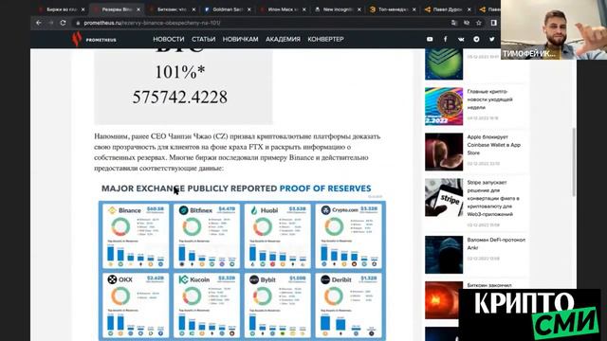607x341 pixels.
Task: Click the Crypto.com card in infographic
Action: pyautogui.click(x=348, y=236)
